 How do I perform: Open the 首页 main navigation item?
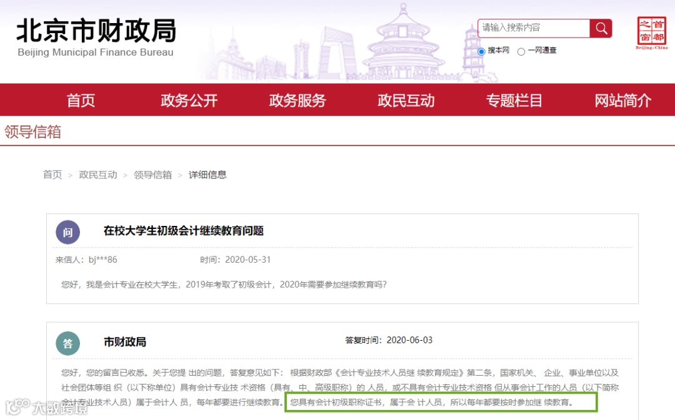coord(81,100)
